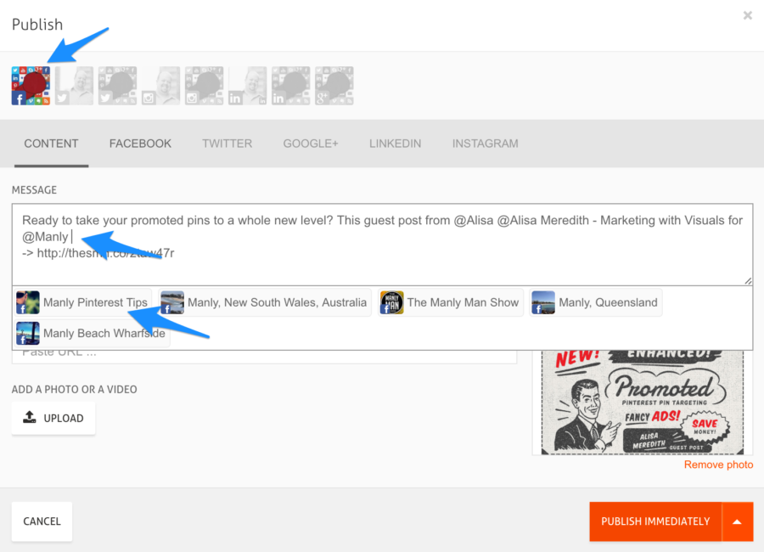This screenshot has width=764, height=552.
Task: Choose the Manly, Queensland suggestion
Action: click(x=595, y=302)
